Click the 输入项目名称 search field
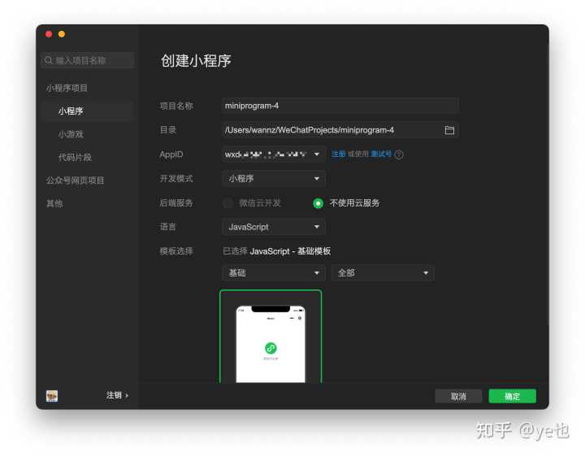Screen dimensions: 585x457 87,60
